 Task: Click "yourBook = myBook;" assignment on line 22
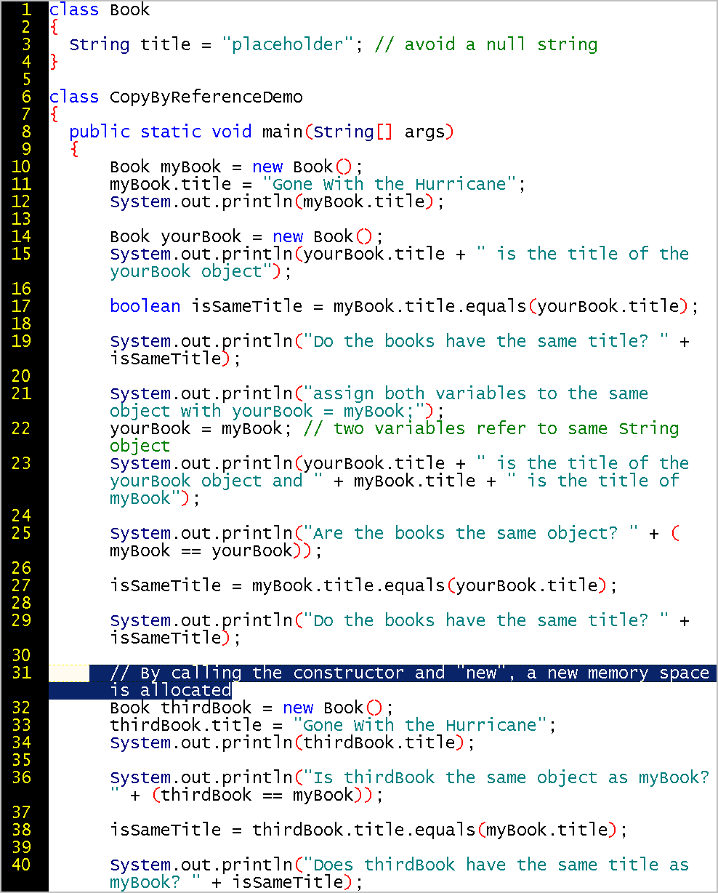click(x=201, y=429)
